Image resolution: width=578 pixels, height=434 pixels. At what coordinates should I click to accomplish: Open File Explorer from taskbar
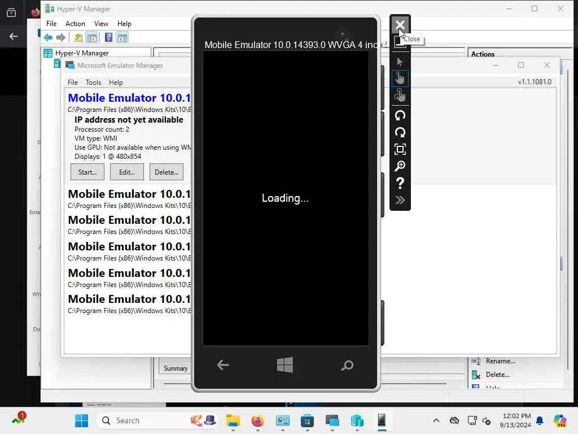pyautogui.click(x=233, y=420)
